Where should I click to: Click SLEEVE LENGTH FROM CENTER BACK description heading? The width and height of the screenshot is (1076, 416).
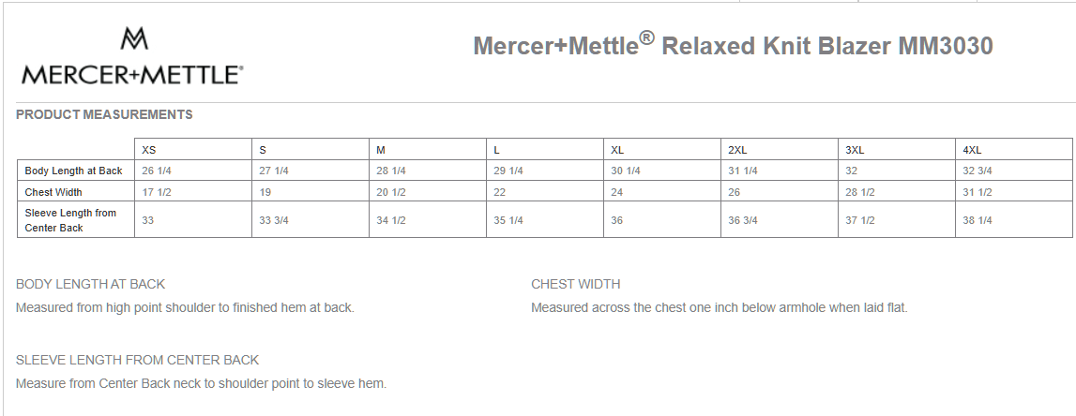tap(137, 360)
